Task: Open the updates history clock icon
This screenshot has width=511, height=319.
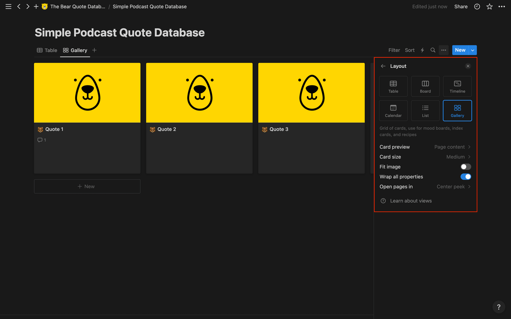Action: [477, 6]
